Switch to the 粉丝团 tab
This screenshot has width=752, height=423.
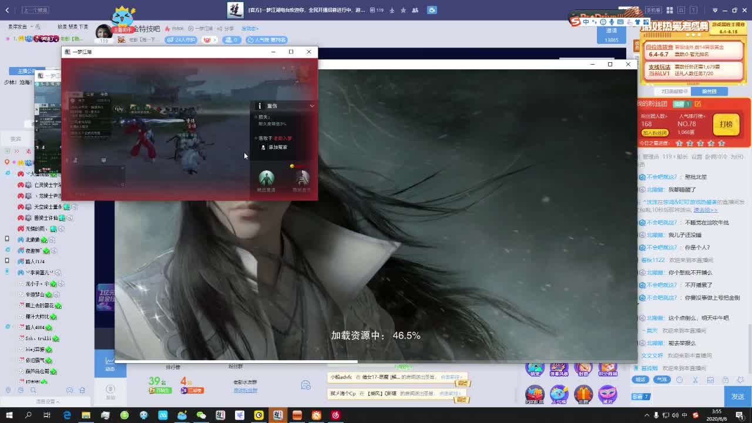pyautogui.click(x=709, y=91)
